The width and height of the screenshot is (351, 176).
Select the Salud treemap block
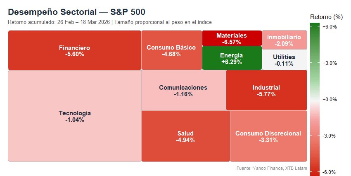point(185,136)
